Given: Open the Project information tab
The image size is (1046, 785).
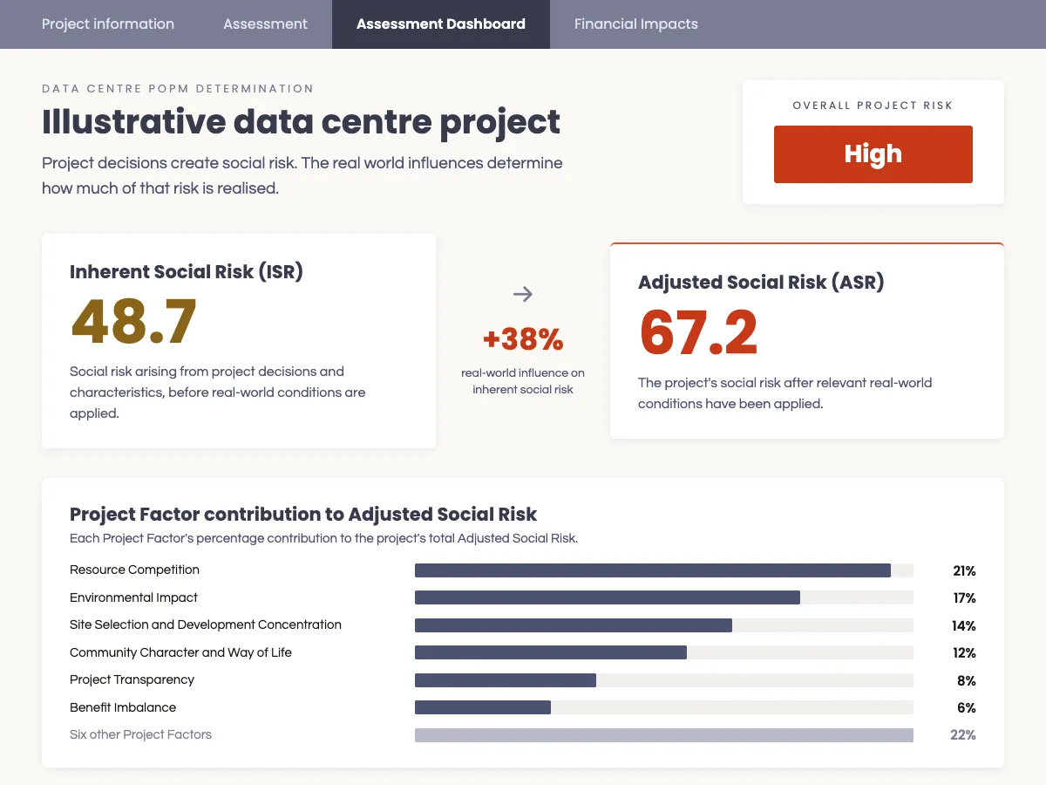Looking at the screenshot, I should (x=108, y=24).
